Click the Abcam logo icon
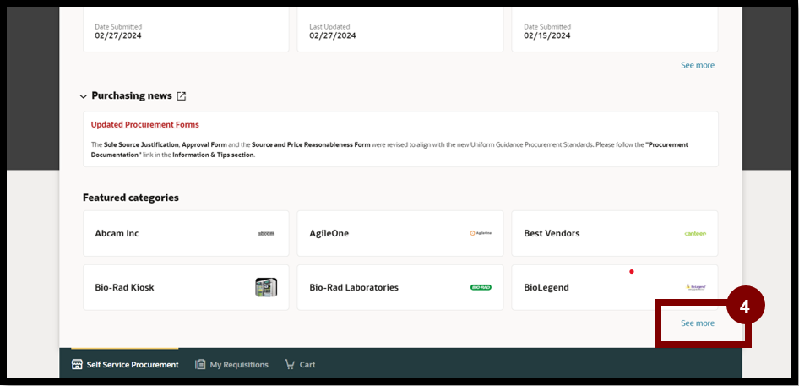Image resolution: width=799 pixels, height=386 pixels. [x=266, y=233]
